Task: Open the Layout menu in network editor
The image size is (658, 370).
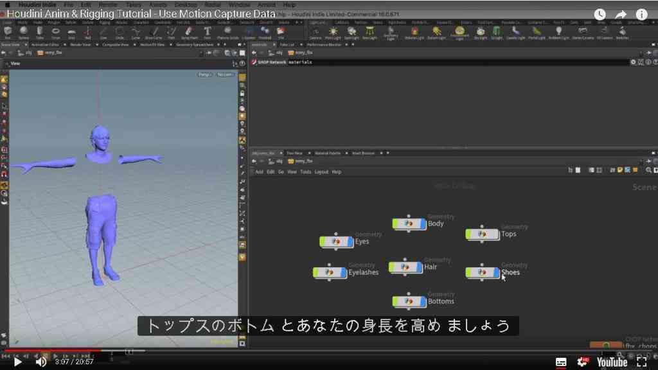Action: click(321, 172)
